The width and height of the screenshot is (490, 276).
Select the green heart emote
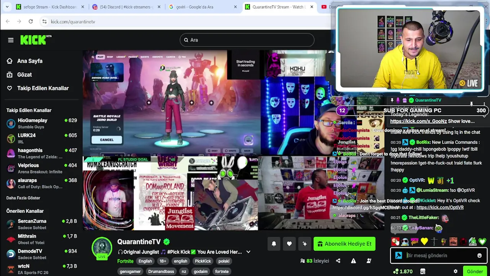point(482,242)
